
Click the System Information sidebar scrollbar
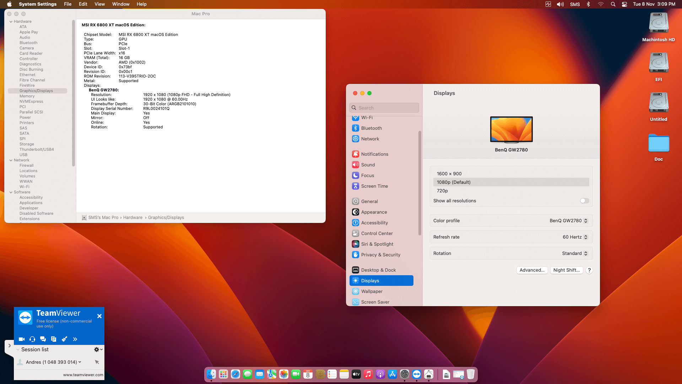74,93
